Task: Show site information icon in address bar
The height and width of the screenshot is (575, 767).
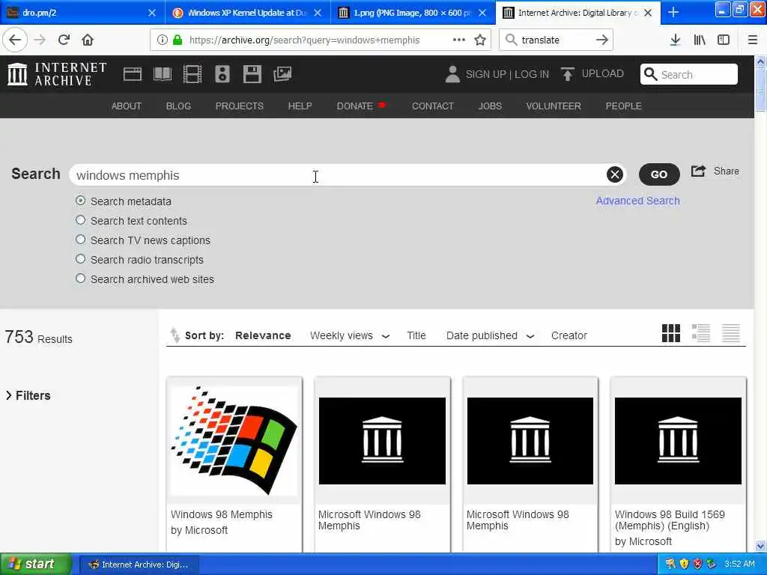Action: click(162, 40)
